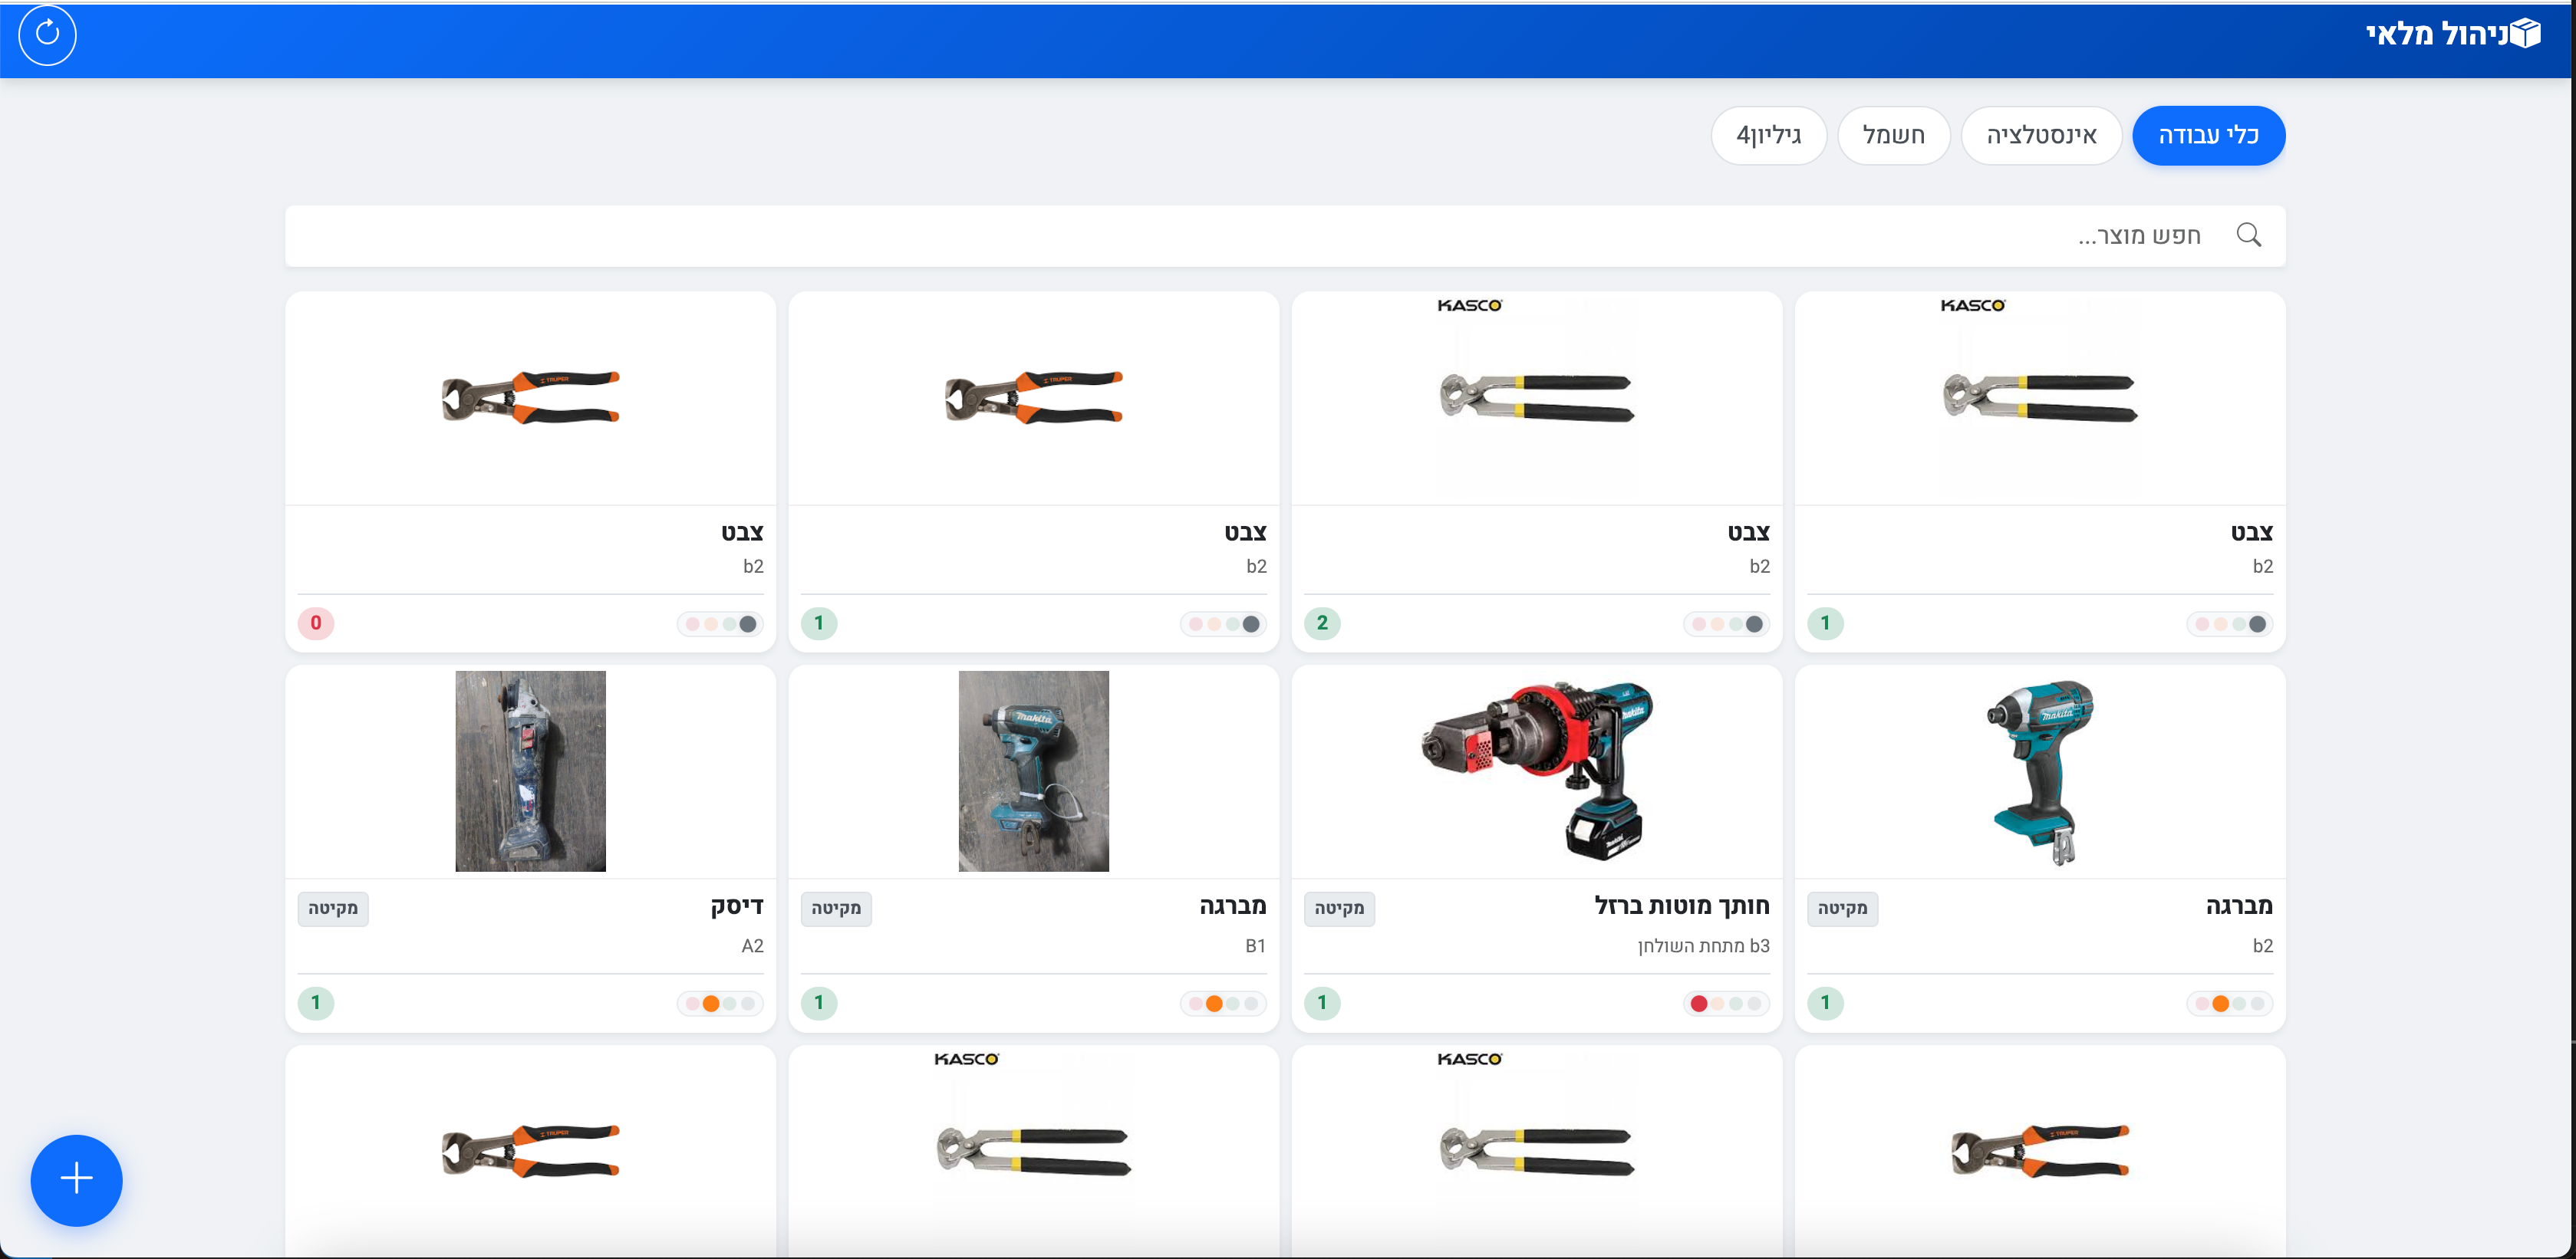Click the מקיטה tag on חותך מוטות ברזל card
Screen dimensions: 2576x1259
1339,909
